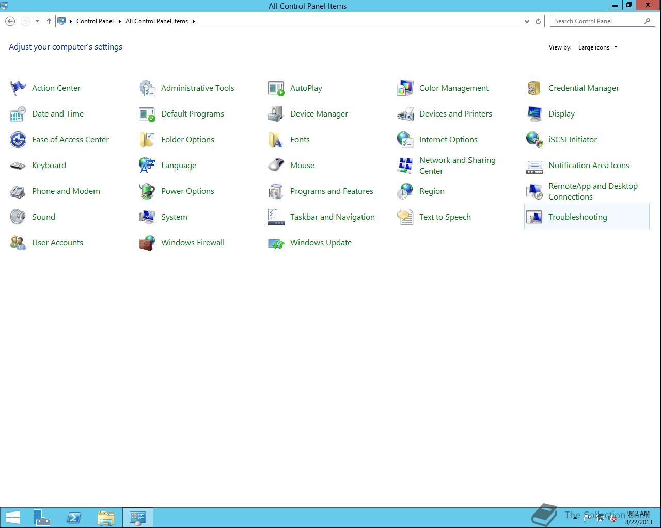
Task: Open the Fonts folder icon
Action: [x=276, y=140]
